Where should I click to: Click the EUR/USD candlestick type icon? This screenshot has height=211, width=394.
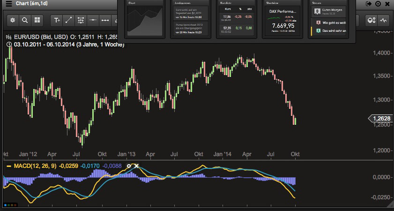9,37
